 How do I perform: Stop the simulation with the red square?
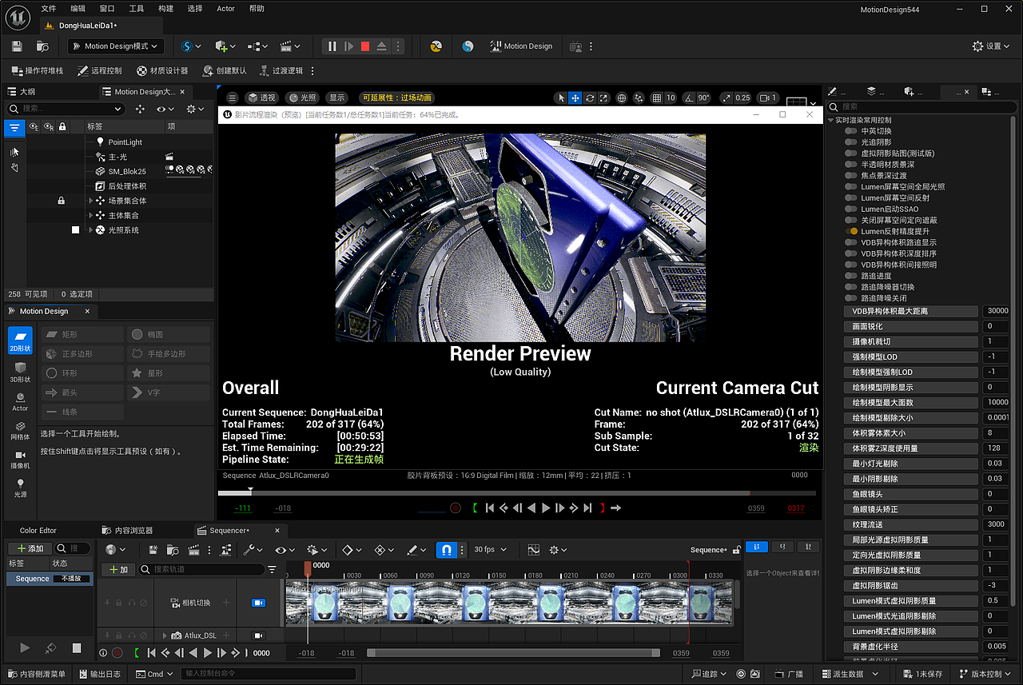coord(365,46)
